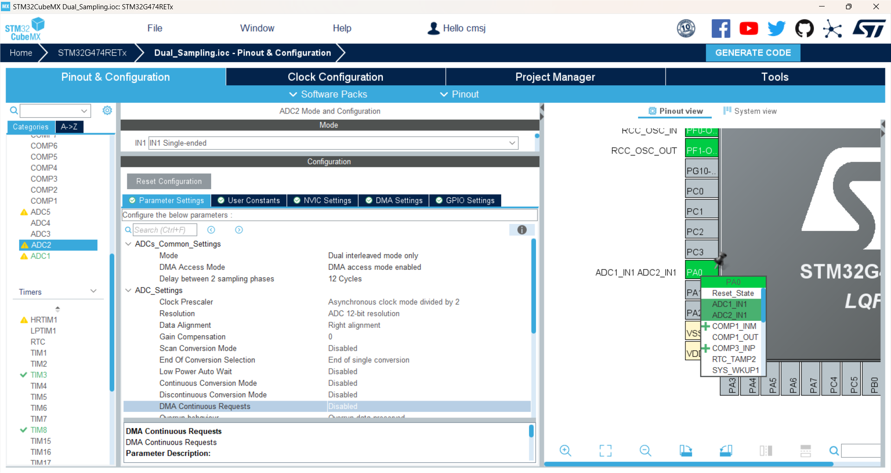This screenshot has height=473, width=891.
Task: Click GENERATE CODE button
Action: [753, 53]
